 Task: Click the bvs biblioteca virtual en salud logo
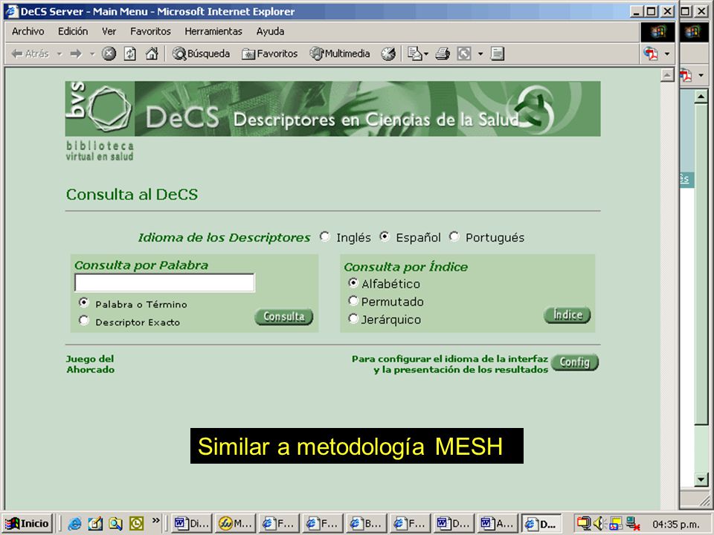click(100, 121)
